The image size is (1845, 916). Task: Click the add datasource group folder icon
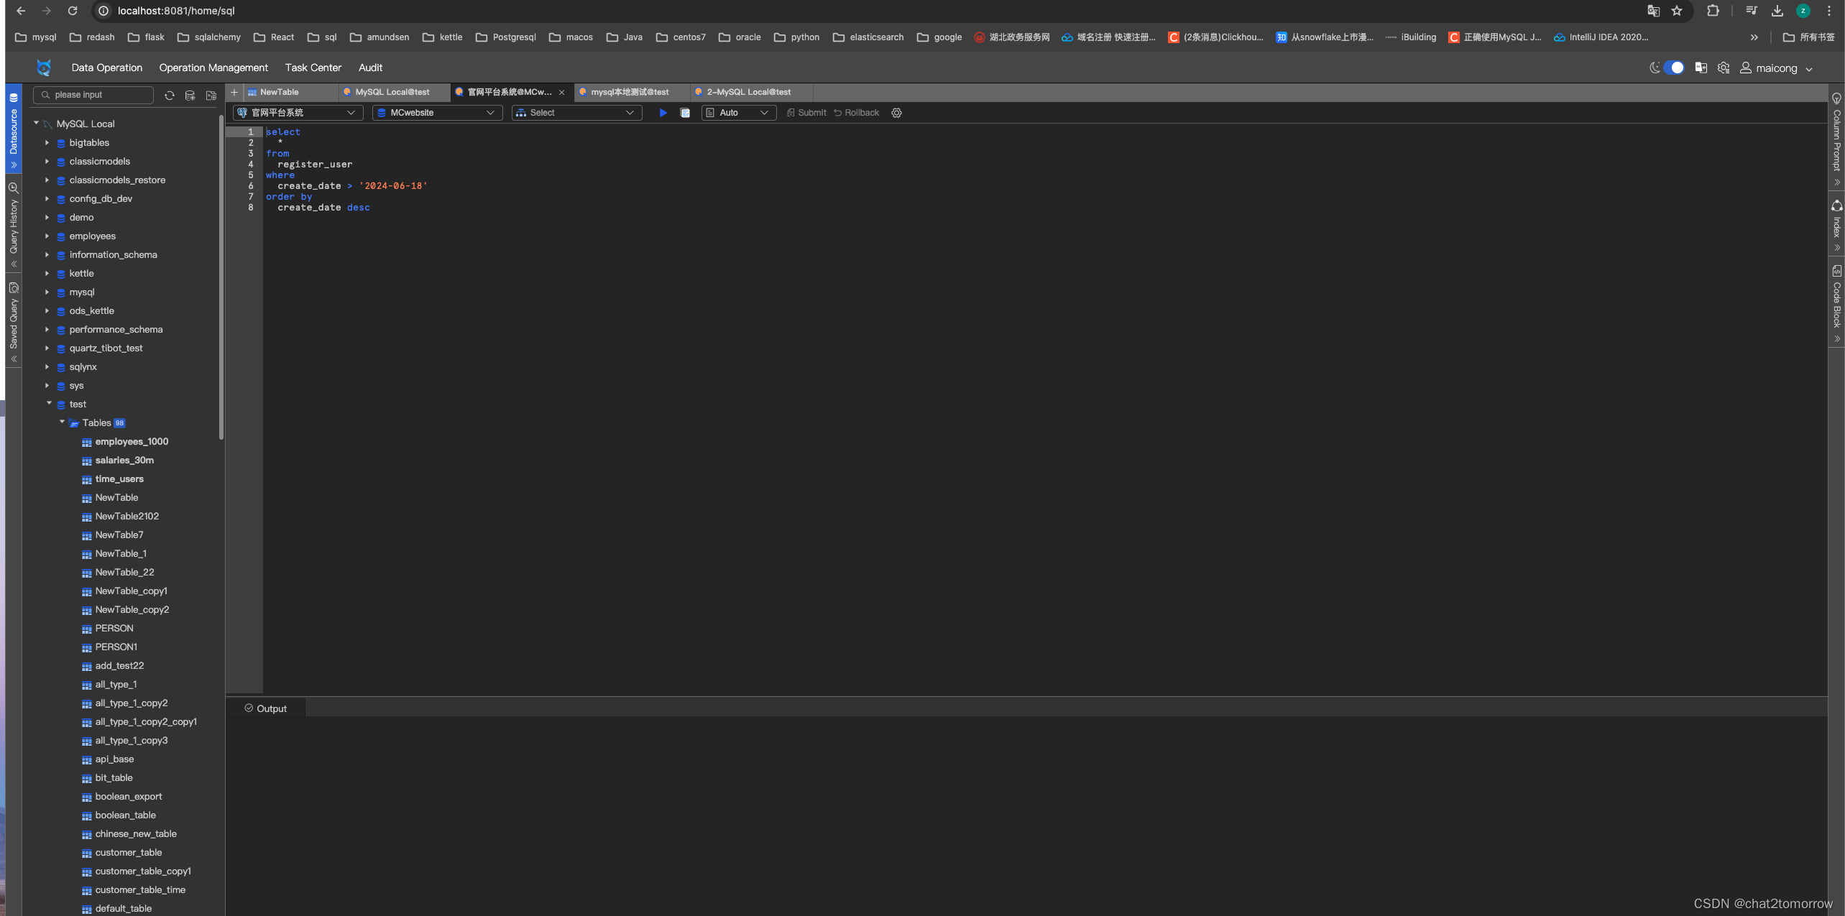(211, 95)
